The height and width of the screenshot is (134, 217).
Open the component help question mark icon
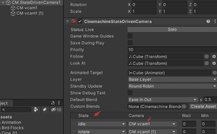[208, 21]
